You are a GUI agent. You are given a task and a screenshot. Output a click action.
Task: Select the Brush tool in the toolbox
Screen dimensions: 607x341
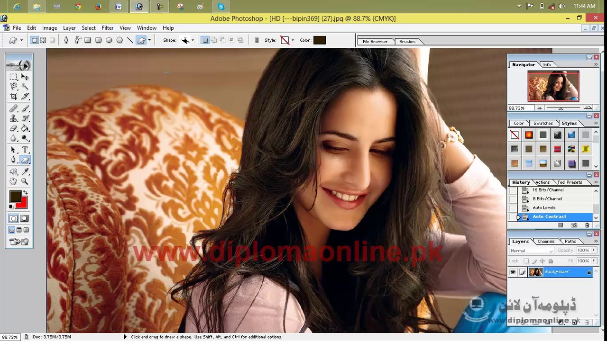coord(25,109)
